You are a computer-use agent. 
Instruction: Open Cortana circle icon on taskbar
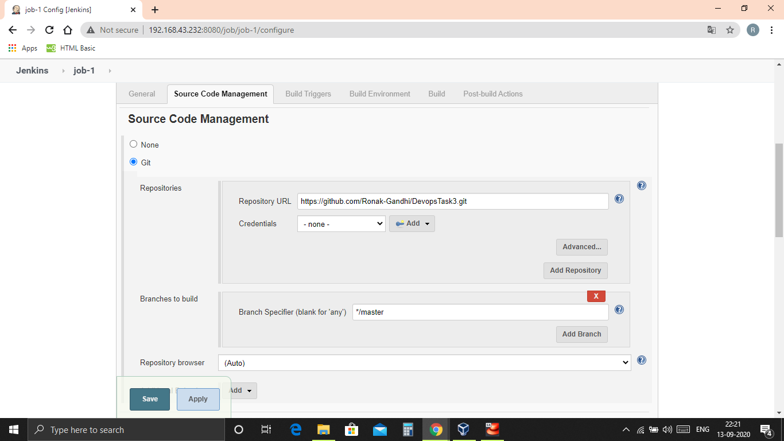239,430
